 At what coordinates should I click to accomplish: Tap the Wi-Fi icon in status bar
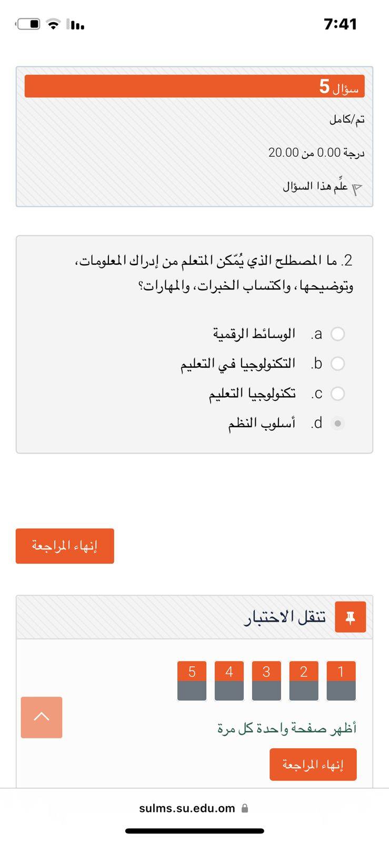click(53, 24)
